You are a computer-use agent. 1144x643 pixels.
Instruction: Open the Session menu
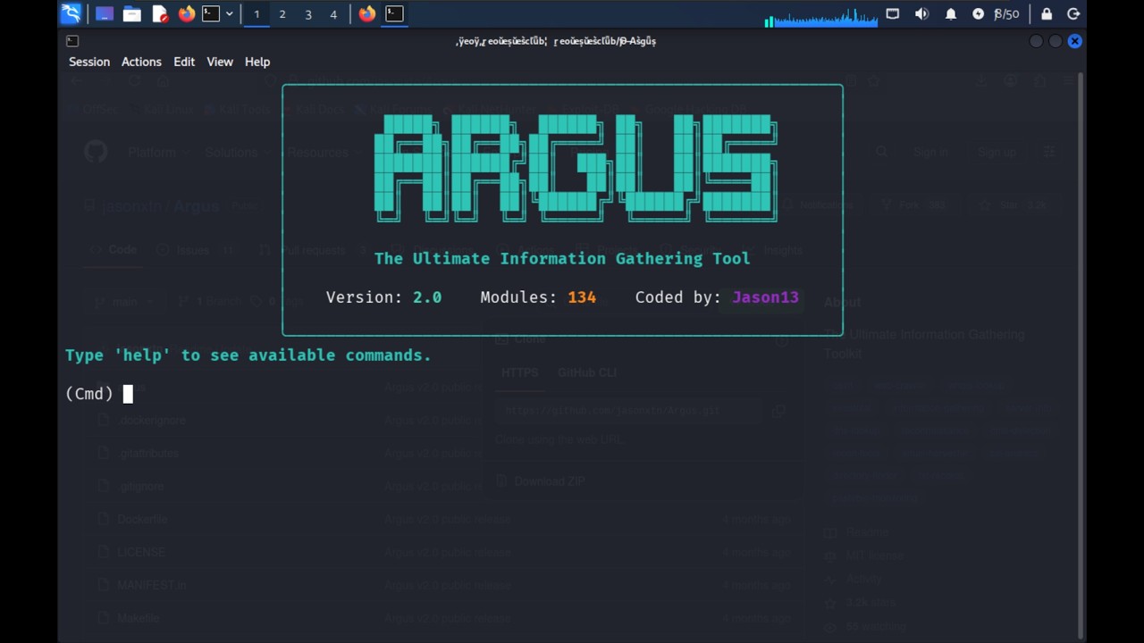(x=89, y=62)
